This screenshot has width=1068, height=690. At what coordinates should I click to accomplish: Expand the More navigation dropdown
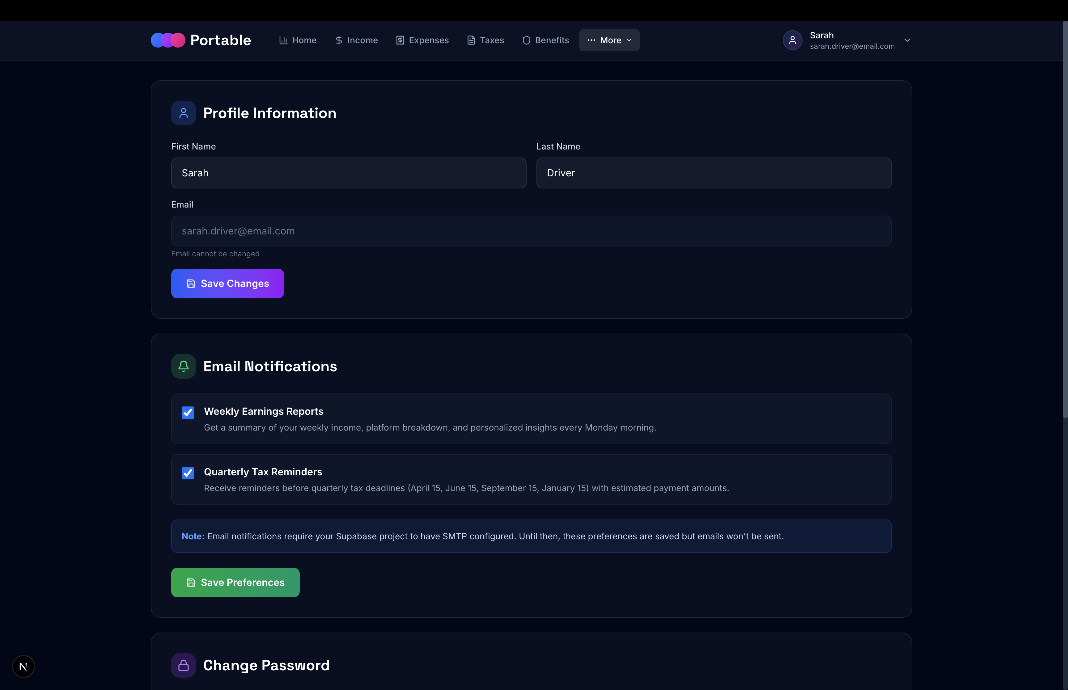609,40
